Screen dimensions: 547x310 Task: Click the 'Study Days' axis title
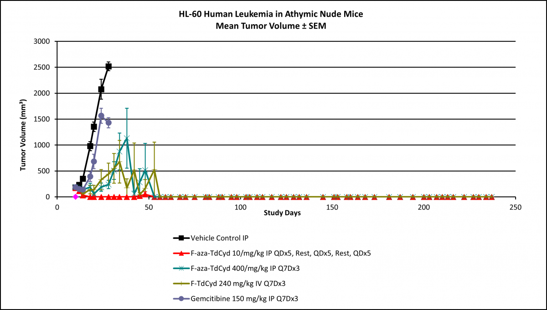282,213
